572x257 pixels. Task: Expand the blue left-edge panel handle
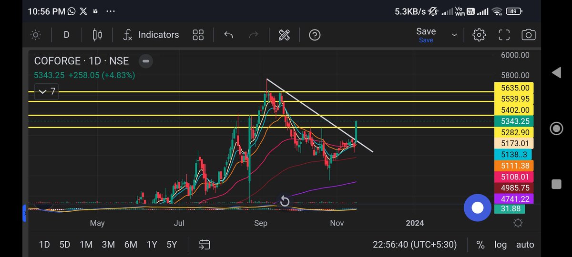click(x=25, y=214)
